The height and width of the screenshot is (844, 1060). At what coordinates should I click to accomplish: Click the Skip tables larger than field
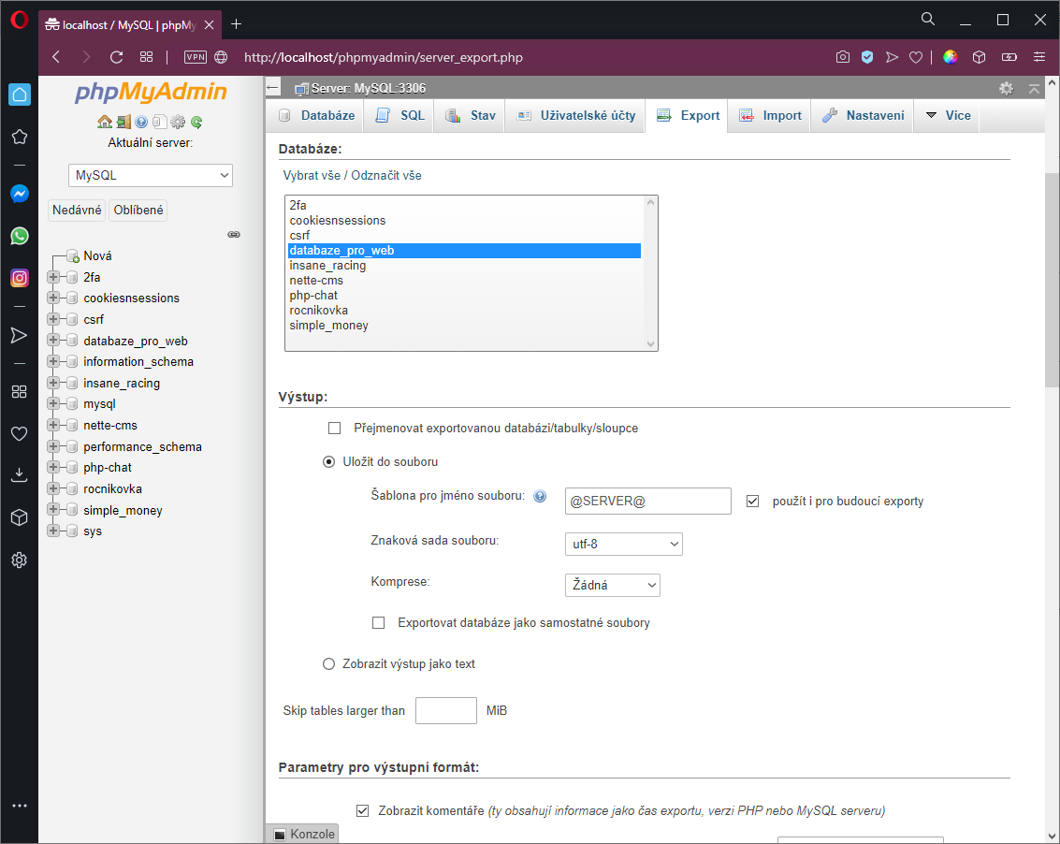(445, 711)
